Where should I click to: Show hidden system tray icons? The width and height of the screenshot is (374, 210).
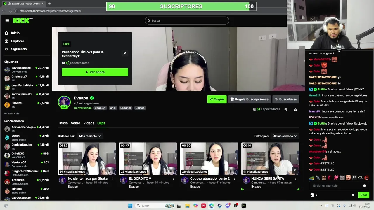click(x=321, y=206)
